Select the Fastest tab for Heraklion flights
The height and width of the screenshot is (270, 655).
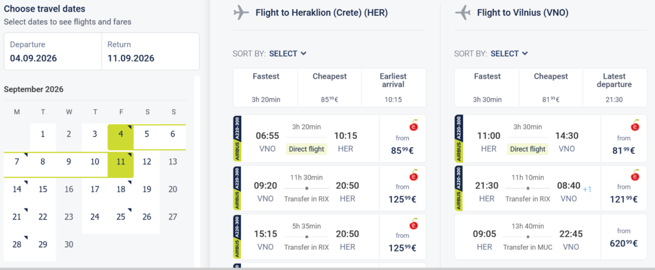[x=265, y=88]
